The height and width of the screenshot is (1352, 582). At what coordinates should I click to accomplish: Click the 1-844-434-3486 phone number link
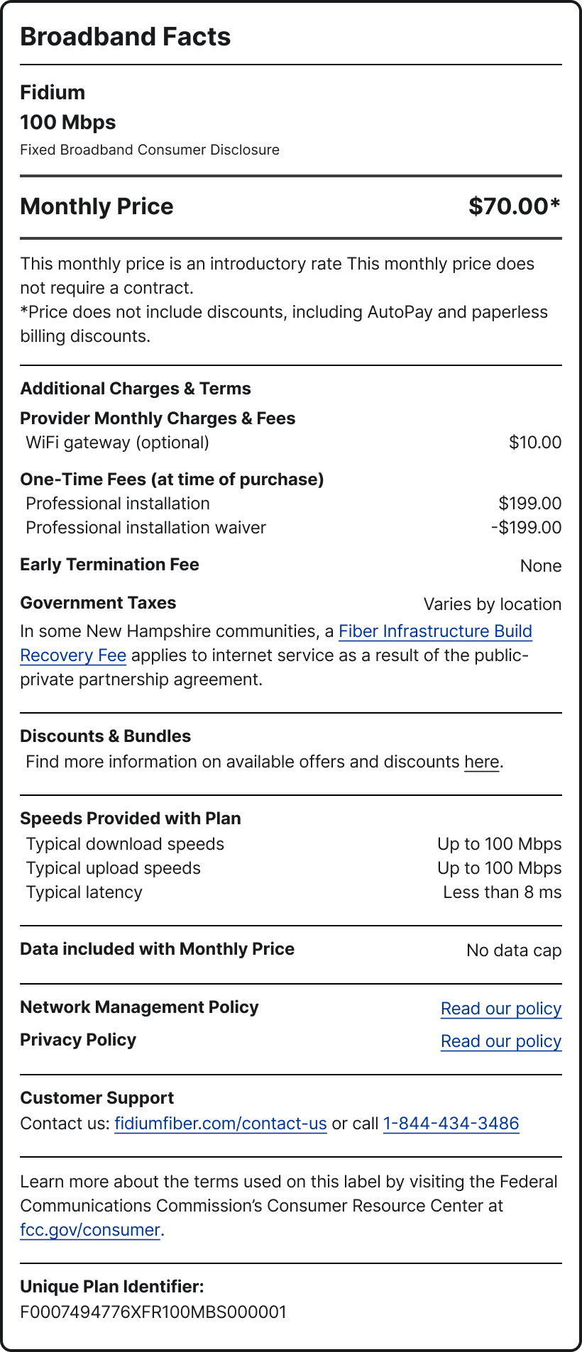tap(451, 1124)
